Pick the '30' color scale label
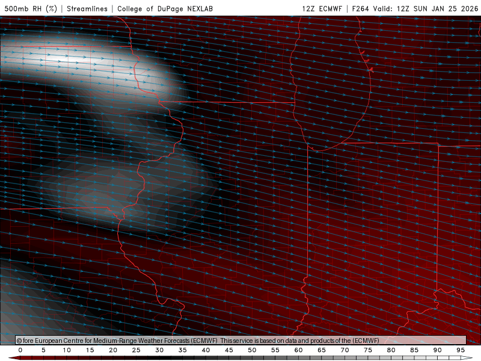Viewport: 481px width, 361px height. tap(159, 350)
